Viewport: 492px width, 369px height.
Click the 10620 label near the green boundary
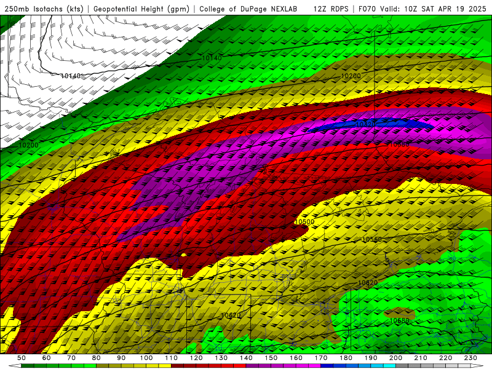(x=368, y=283)
